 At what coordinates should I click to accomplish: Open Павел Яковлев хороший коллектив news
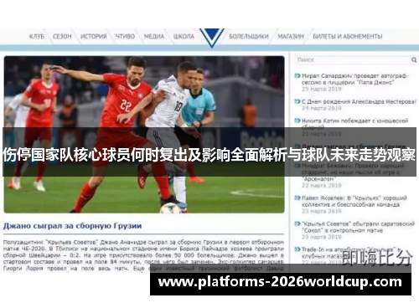point(354,201)
